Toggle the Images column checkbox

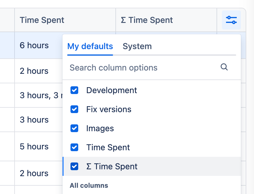pyautogui.click(x=74, y=128)
